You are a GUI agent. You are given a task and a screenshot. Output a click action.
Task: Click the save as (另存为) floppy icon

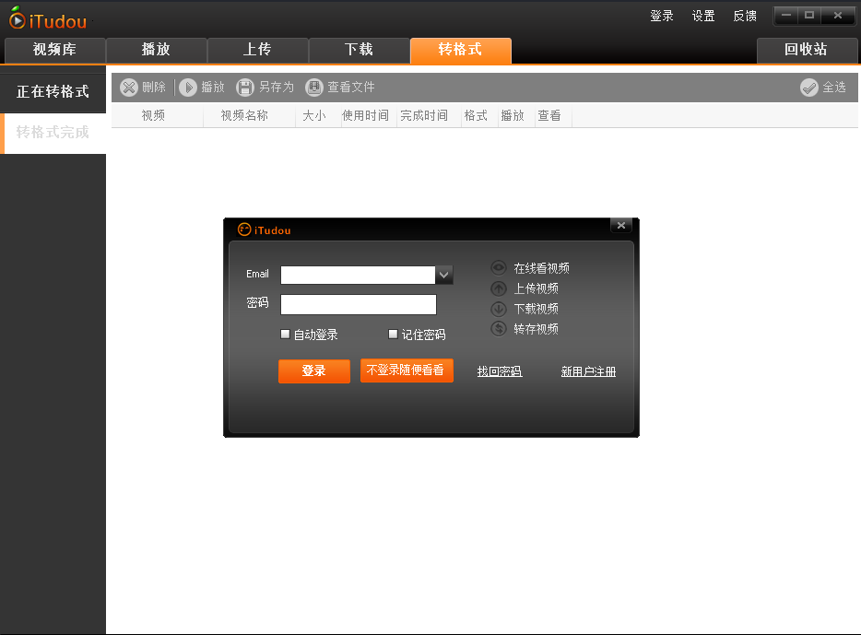pyautogui.click(x=245, y=88)
